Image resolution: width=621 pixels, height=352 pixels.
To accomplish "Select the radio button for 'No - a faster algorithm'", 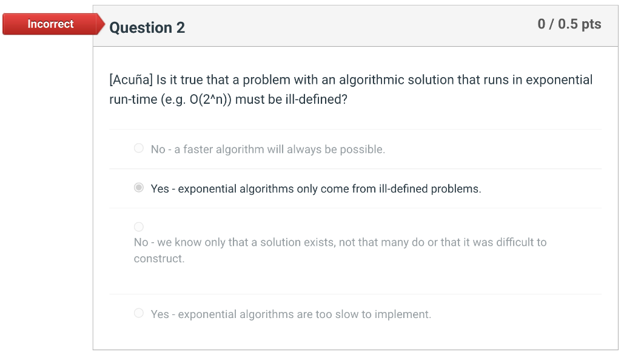I will pyautogui.click(x=139, y=149).
